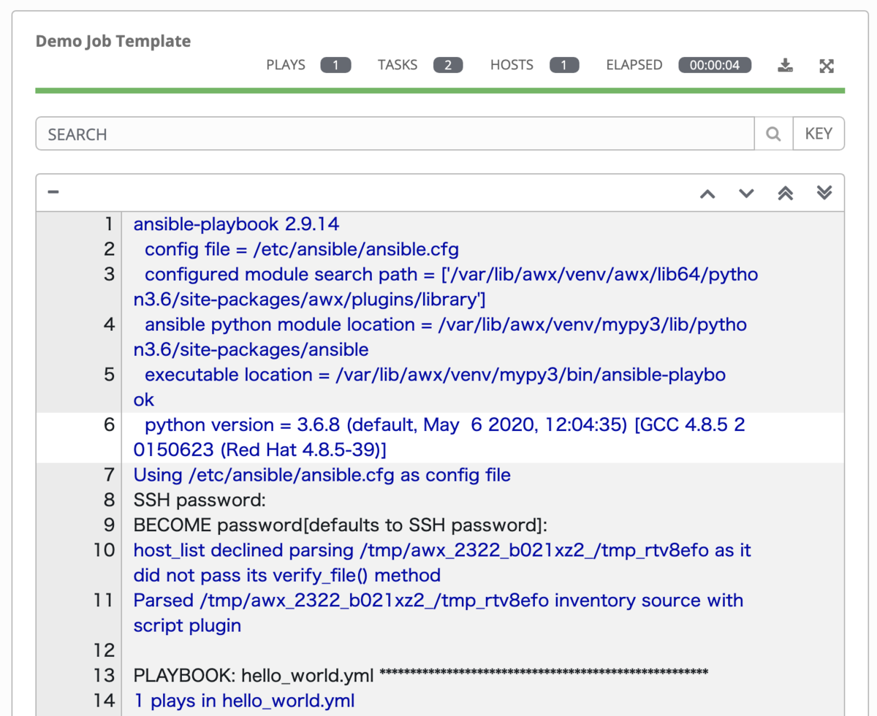Expand job output to fullscreen
Screen dimensions: 877x716
827,65
